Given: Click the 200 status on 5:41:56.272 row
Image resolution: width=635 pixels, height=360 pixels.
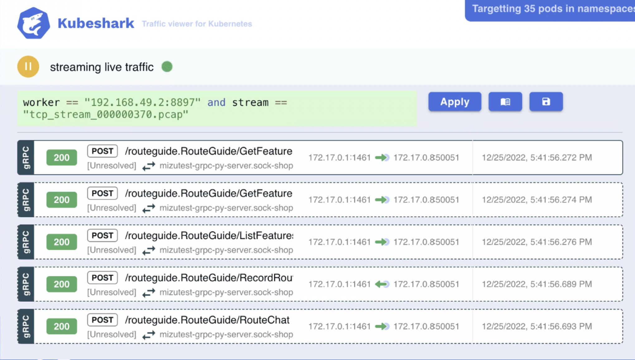Looking at the screenshot, I should 62,158.
